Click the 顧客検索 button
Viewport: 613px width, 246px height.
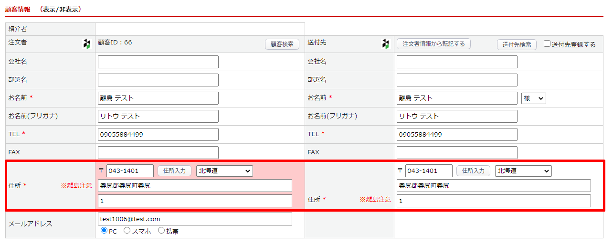point(282,44)
